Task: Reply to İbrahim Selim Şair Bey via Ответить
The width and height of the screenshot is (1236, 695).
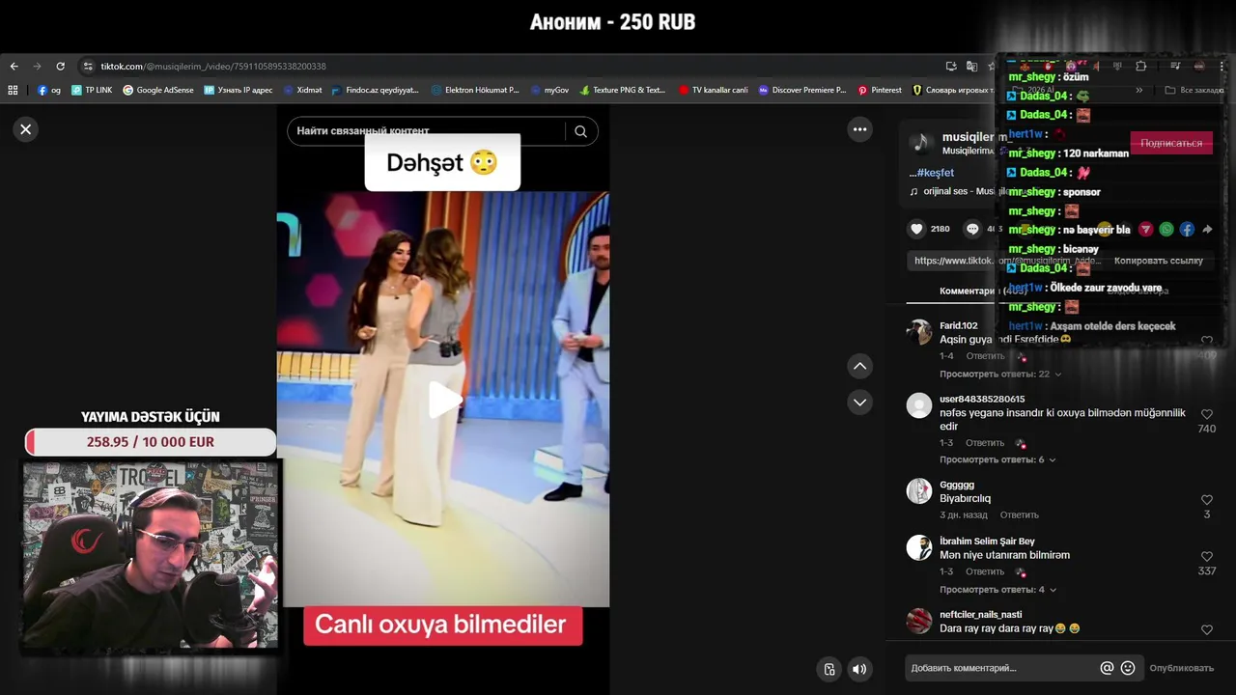Action: 985,571
